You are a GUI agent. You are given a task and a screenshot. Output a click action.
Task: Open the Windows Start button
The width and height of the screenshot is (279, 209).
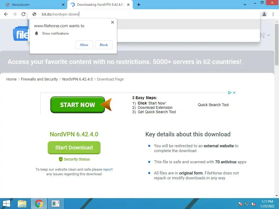pos(7,204)
